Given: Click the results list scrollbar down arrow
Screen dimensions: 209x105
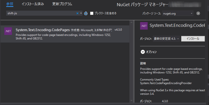Looking at the screenshot, I should [131, 101].
